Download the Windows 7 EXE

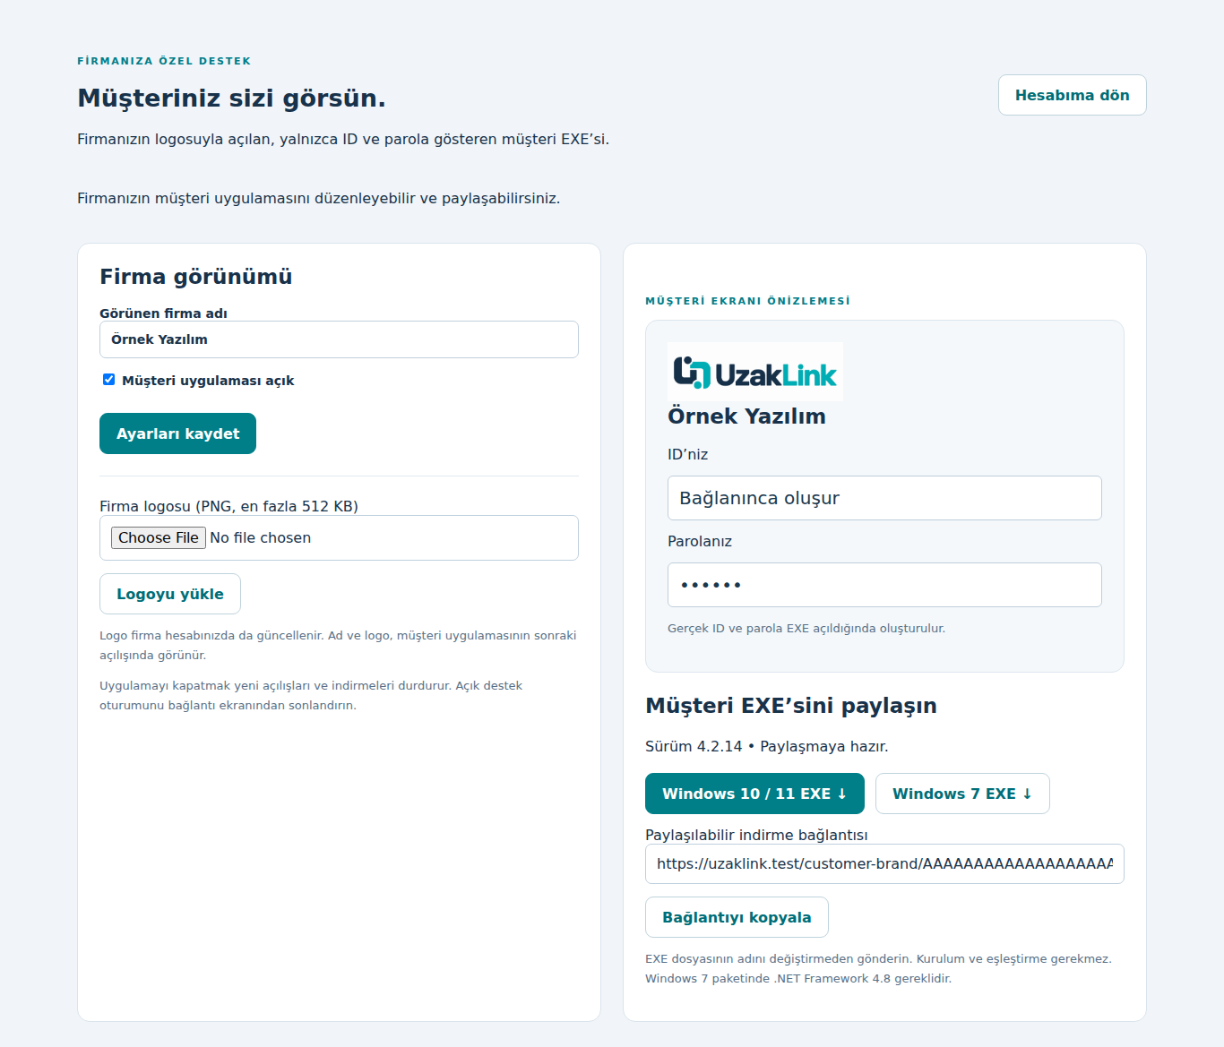[x=962, y=794]
